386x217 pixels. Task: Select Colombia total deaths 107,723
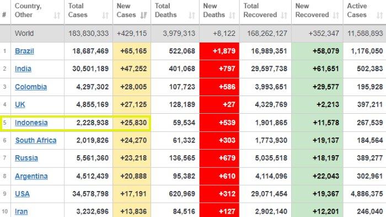[182, 87]
